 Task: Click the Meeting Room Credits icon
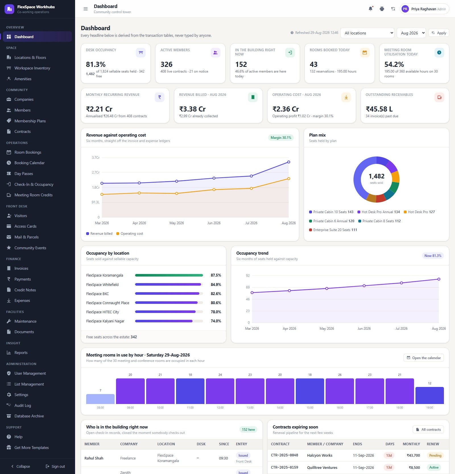9,195
